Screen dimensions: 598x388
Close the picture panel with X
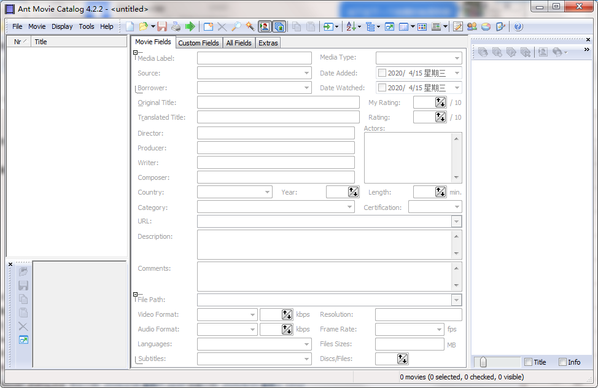pos(10,265)
